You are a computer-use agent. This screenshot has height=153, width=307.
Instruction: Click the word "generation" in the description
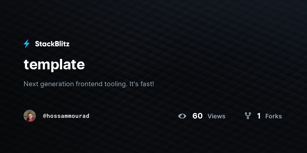(55, 84)
